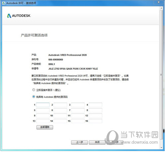
Task: Click the '上一步' back button
Action: point(79,142)
